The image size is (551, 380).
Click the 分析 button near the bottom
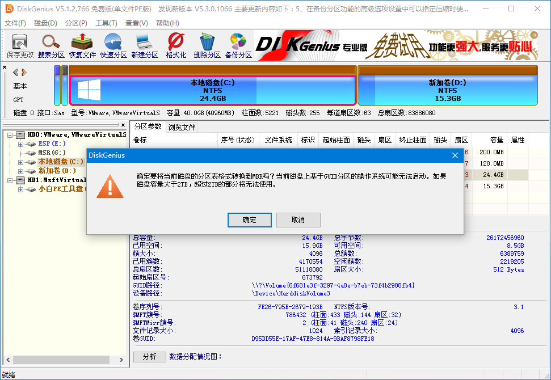149,356
